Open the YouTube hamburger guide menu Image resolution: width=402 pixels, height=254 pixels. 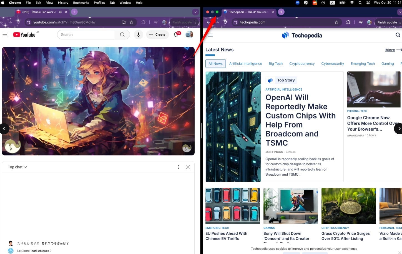[x=5, y=34]
